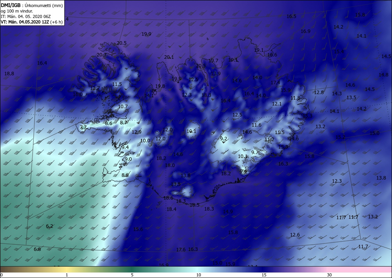The width and height of the screenshot is (392, 278).
Task: Click the map value 16.6
Action: [x=272, y=55]
